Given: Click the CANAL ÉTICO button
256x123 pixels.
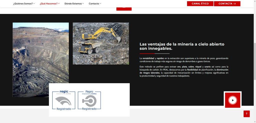Looking at the screenshot, I should point(200,4).
